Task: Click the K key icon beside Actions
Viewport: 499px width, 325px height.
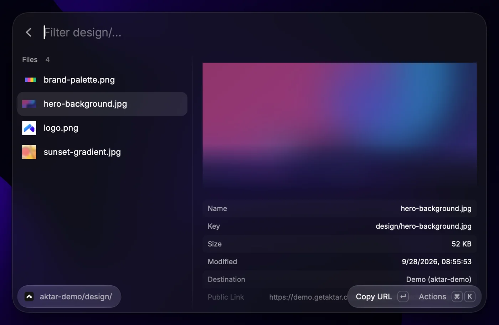Action: point(470,296)
